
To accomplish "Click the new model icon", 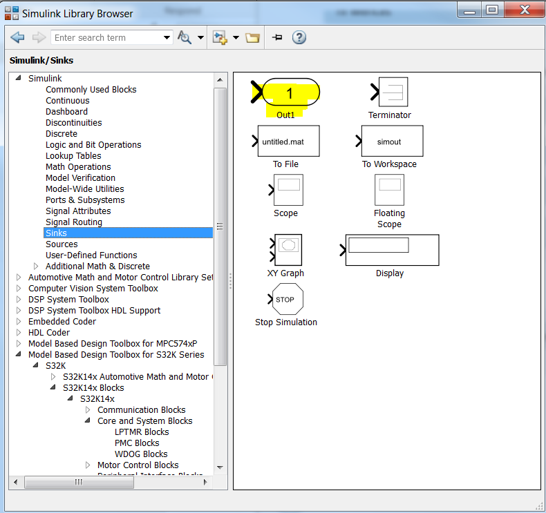I will click(220, 37).
